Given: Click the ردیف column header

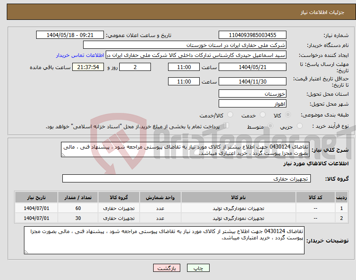Looking at the screenshot, I should point(341,197).
